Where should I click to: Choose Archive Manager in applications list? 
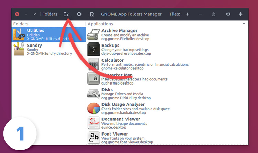tap(167, 35)
